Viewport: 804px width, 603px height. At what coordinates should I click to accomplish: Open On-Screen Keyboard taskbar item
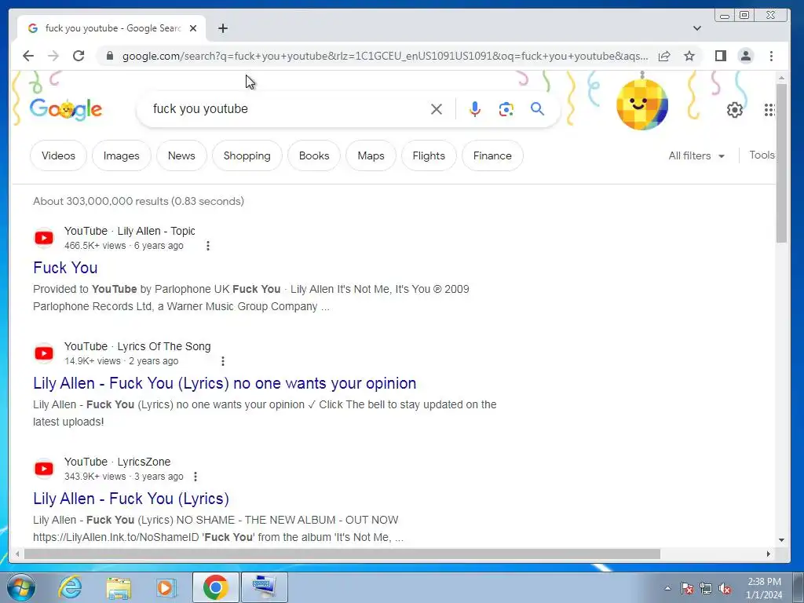[x=265, y=587]
